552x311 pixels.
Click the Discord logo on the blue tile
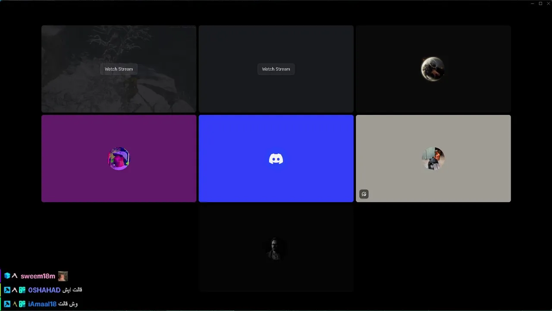[x=276, y=159]
